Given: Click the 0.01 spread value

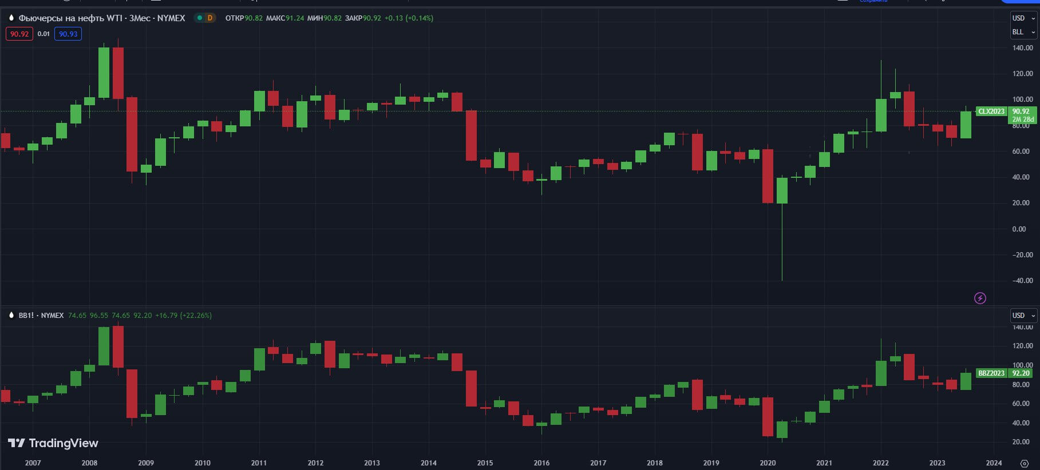Looking at the screenshot, I should (44, 34).
